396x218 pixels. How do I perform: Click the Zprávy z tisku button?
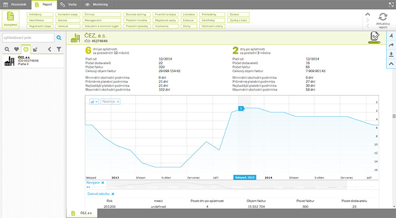point(238,21)
